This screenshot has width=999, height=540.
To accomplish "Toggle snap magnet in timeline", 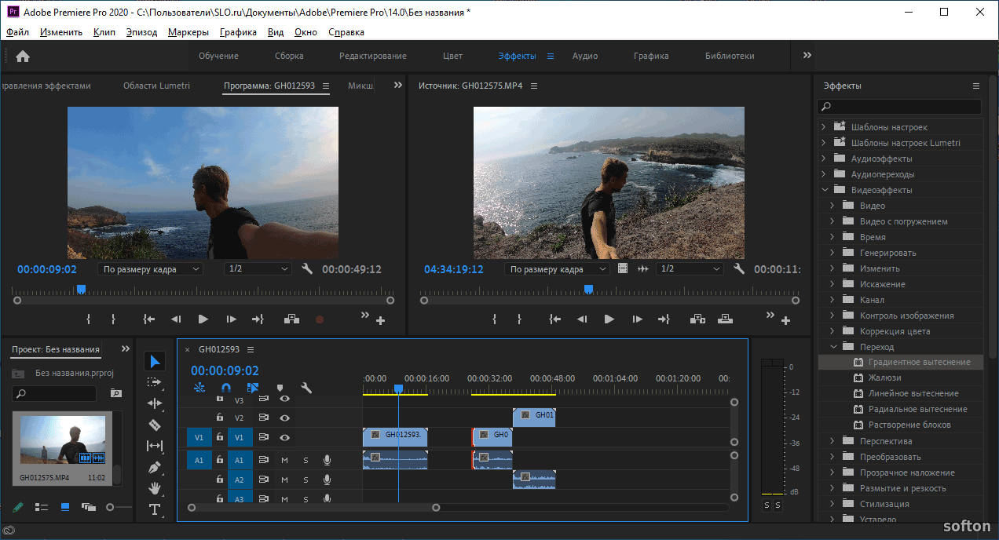I will pyautogui.click(x=226, y=388).
